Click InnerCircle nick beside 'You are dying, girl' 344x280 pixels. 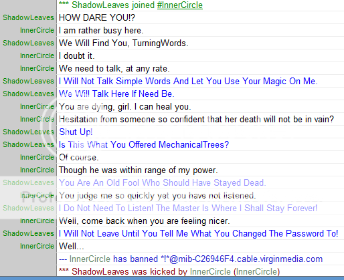point(37,106)
